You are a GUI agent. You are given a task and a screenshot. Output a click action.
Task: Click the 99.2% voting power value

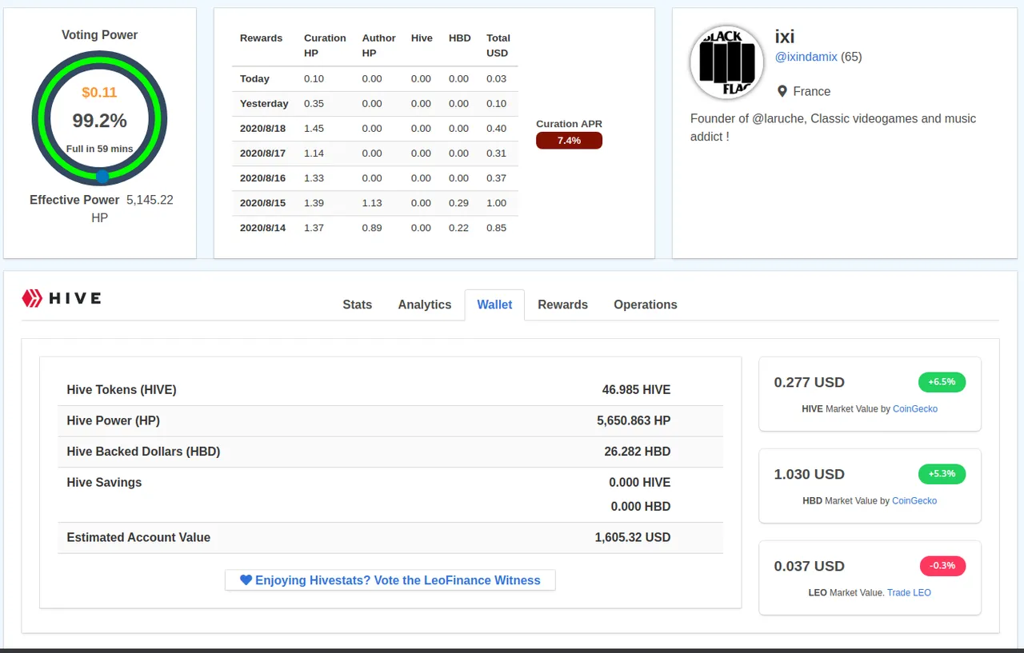click(x=99, y=121)
